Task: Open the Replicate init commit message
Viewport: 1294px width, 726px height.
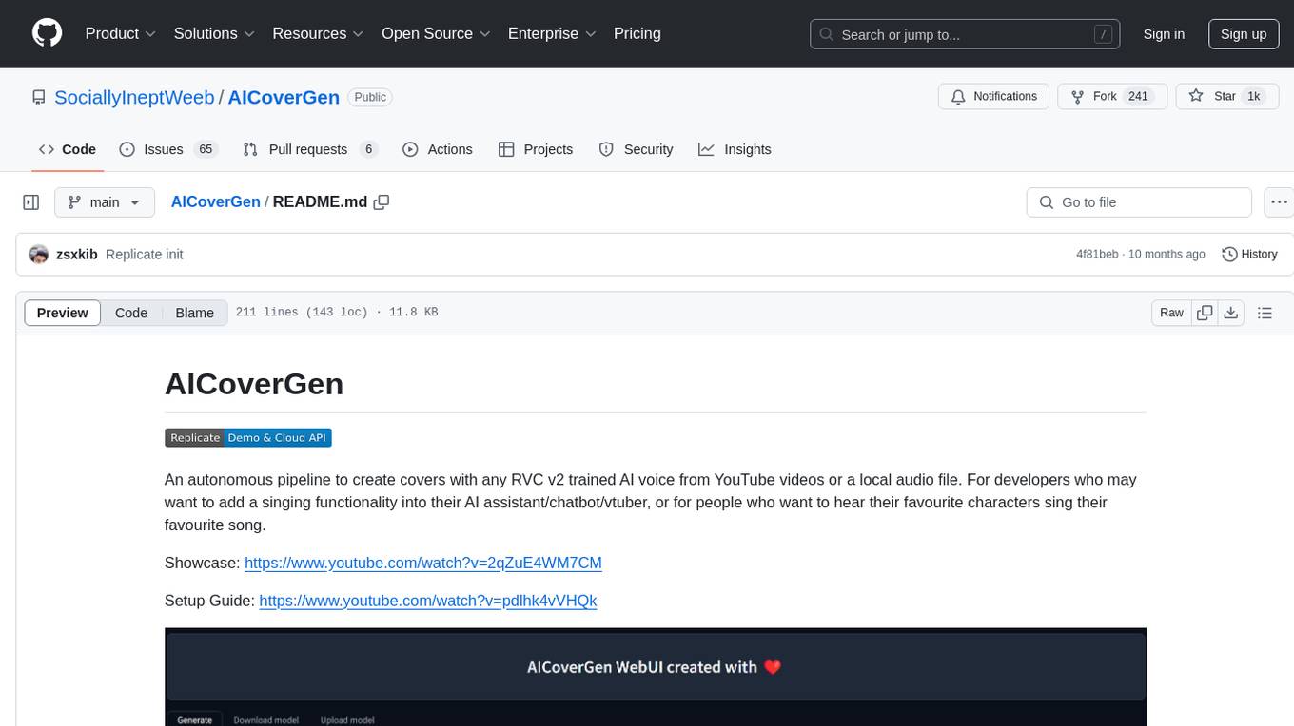Action: [x=145, y=255]
